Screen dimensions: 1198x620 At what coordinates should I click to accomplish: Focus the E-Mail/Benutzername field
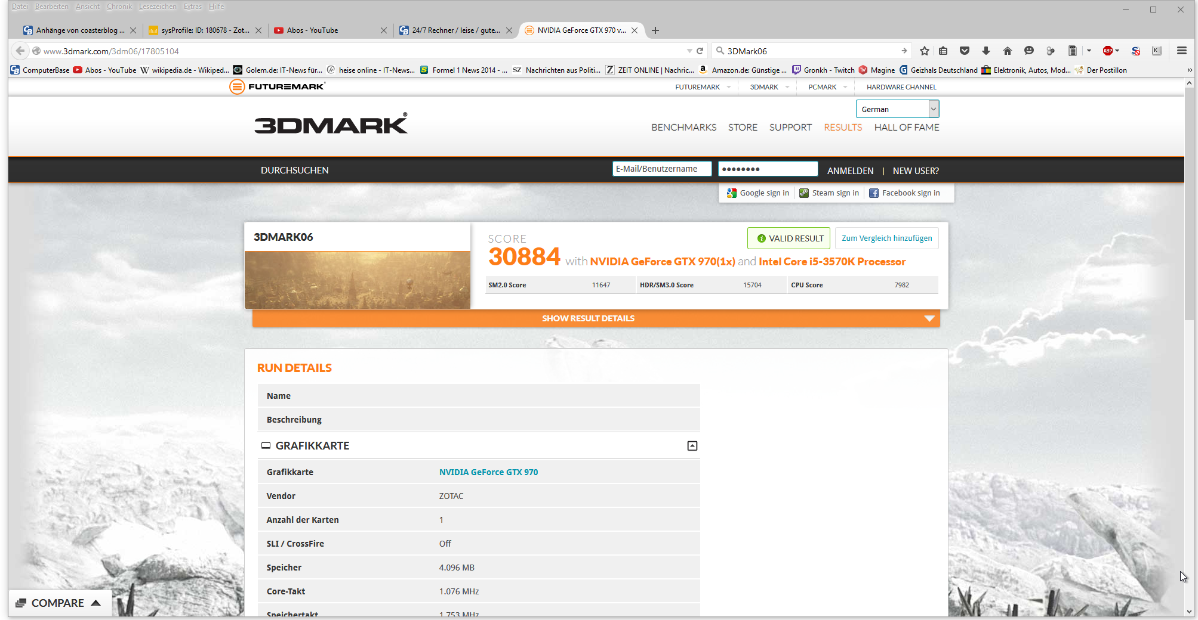pos(662,169)
